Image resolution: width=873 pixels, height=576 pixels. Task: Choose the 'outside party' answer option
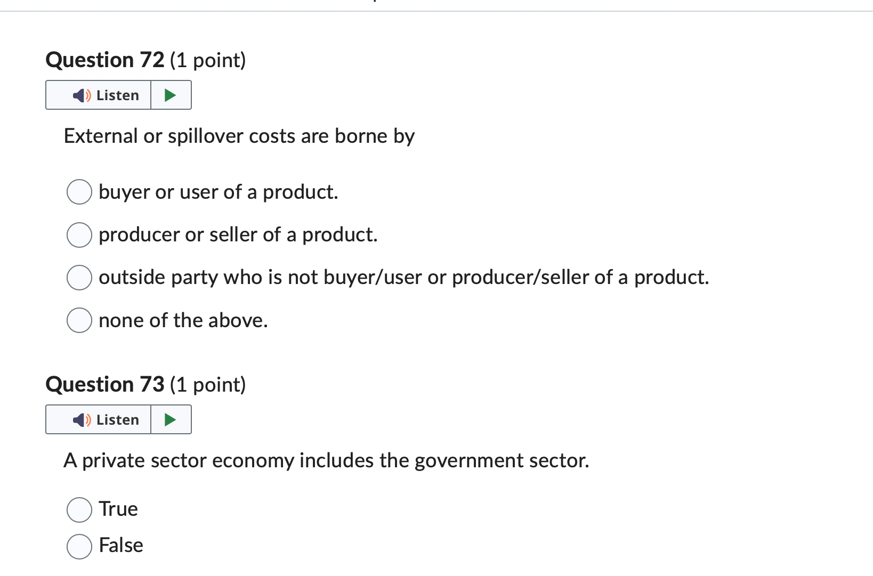[79, 277]
